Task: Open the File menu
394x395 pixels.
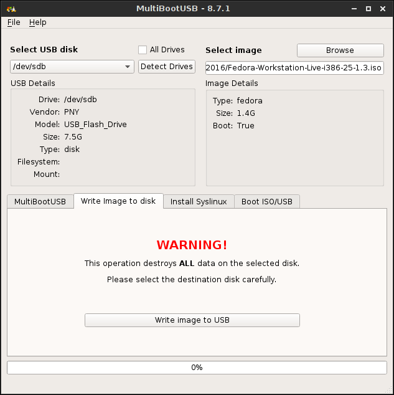Action: [x=14, y=22]
